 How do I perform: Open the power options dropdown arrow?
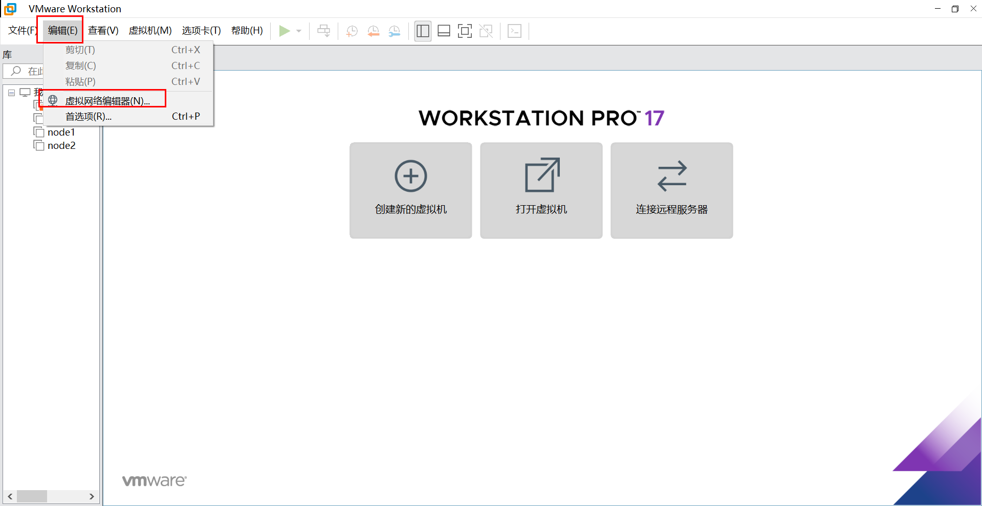point(299,31)
